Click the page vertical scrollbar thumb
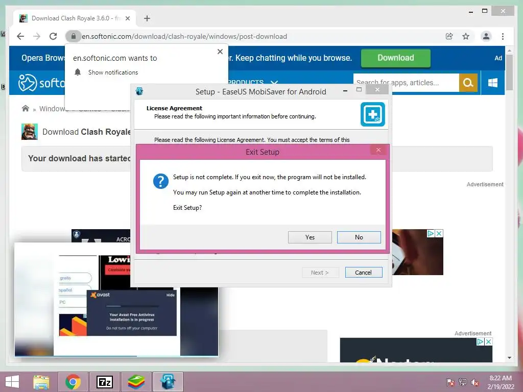523x392 pixels. pyautogui.click(x=509, y=72)
